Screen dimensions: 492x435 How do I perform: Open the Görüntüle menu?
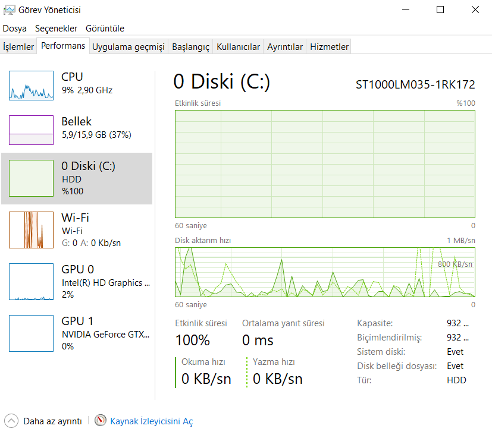pyautogui.click(x=105, y=29)
